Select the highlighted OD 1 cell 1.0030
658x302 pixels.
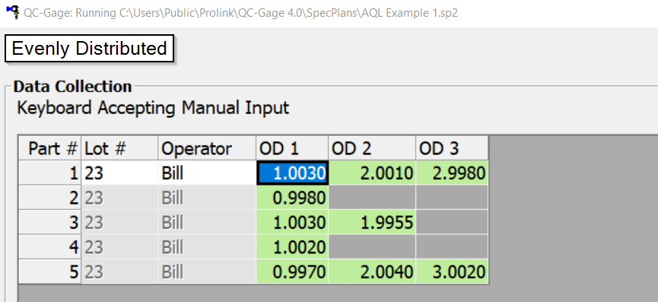tap(292, 173)
